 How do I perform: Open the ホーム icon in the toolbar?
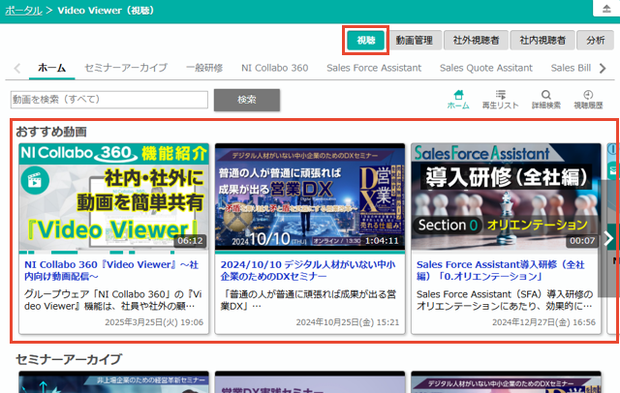[458, 100]
